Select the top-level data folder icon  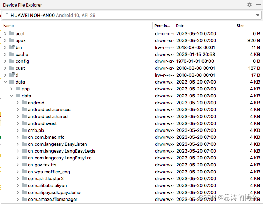pyautogui.click(x=12, y=82)
